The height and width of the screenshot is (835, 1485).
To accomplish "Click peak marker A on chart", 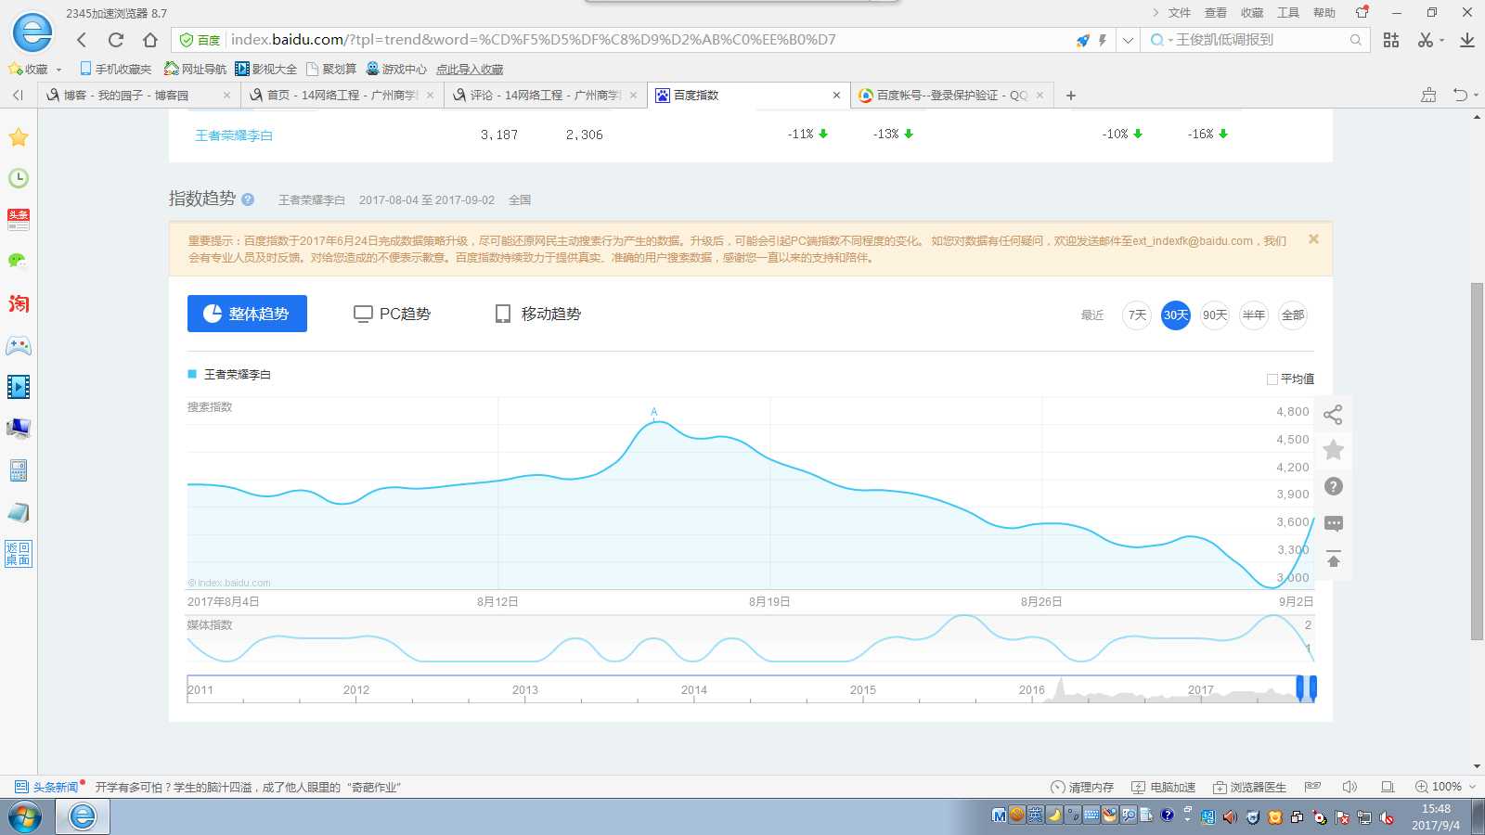I will click(x=653, y=412).
